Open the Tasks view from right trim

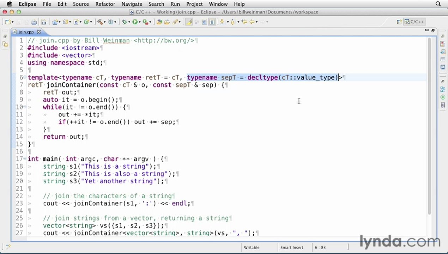442,52
